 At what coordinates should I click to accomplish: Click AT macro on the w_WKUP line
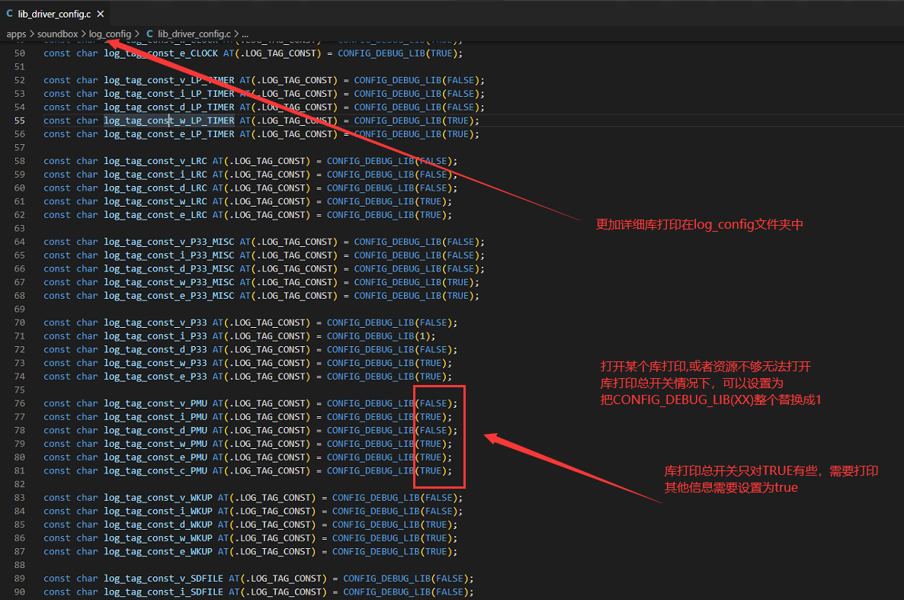click(x=223, y=538)
